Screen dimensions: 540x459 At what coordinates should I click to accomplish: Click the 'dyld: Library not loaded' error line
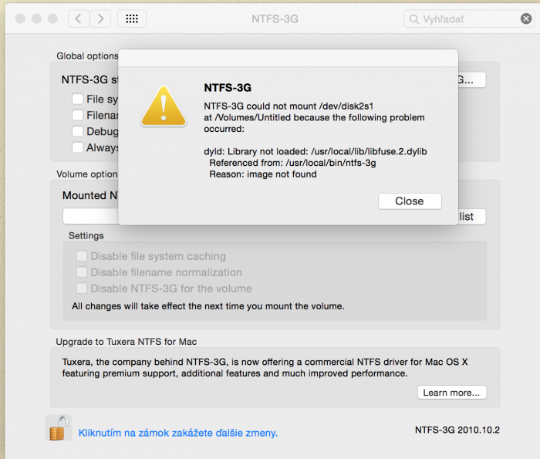coord(315,151)
